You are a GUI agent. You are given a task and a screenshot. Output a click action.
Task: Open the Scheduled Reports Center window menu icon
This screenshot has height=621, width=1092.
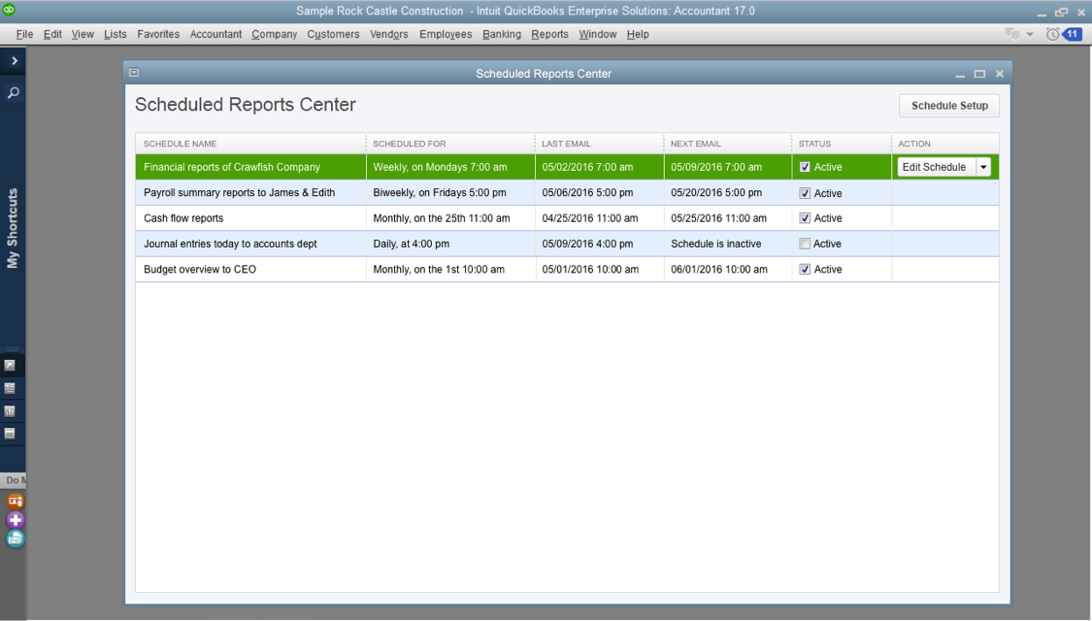click(134, 73)
